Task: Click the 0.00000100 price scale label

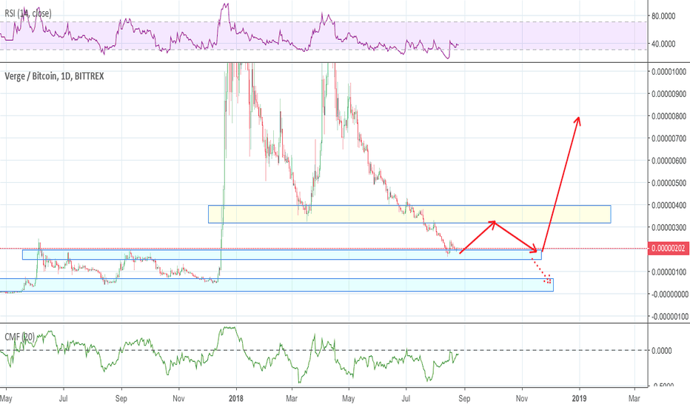Action: 669,272
